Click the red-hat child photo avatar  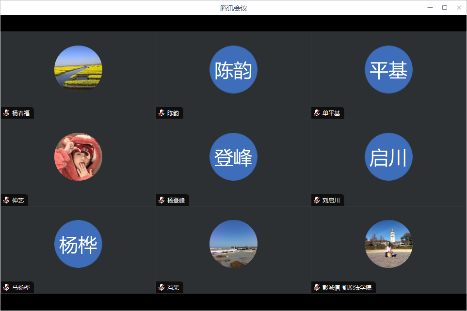pyautogui.click(x=78, y=156)
